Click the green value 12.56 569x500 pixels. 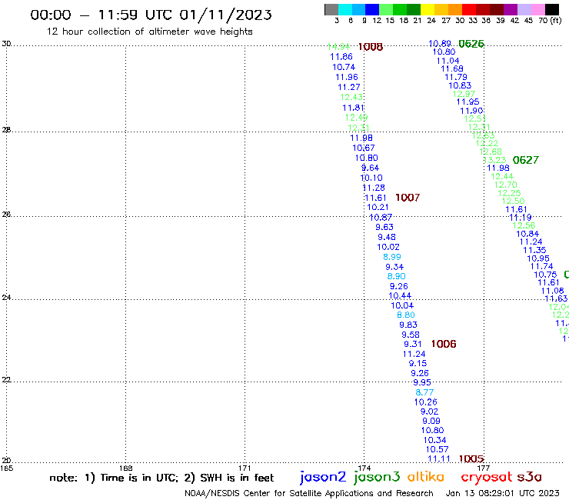pyautogui.click(x=524, y=226)
